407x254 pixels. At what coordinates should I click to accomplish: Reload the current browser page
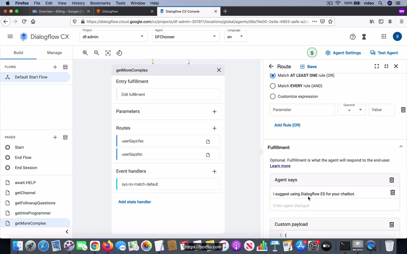[x=24, y=22]
